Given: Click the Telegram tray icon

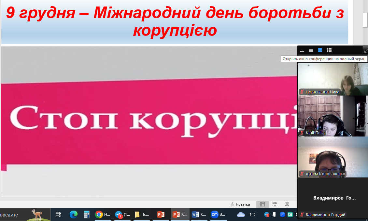Looking at the screenshot, I should pos(267,214).
